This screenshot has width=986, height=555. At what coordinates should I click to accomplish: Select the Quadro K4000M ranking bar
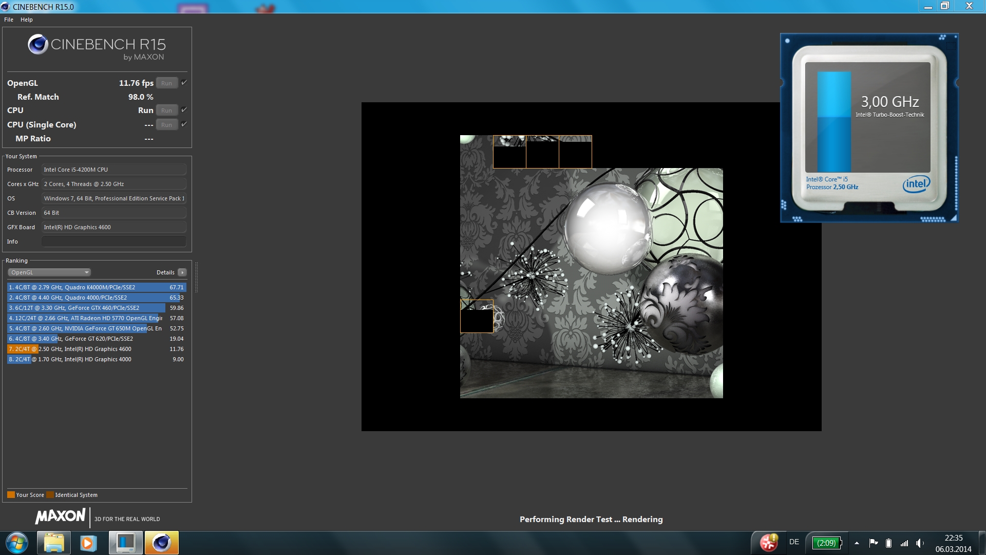pos(97,287)
